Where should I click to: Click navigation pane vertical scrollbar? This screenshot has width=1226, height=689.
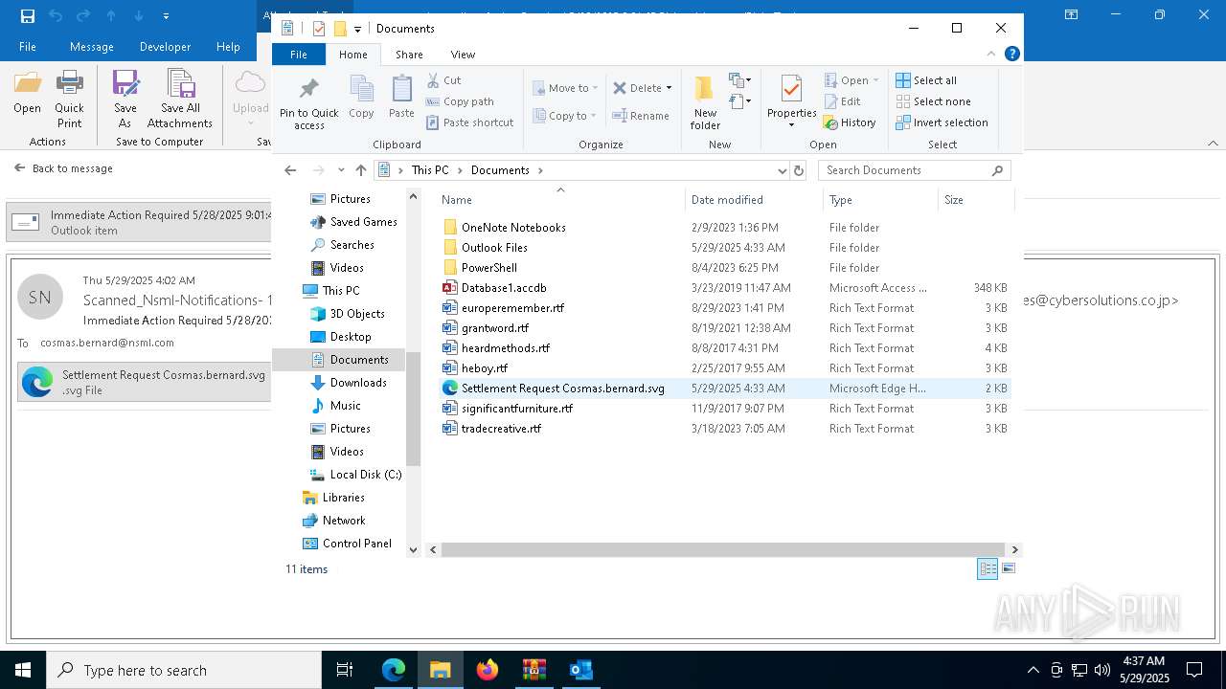414,409
